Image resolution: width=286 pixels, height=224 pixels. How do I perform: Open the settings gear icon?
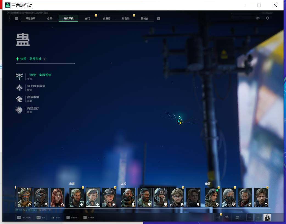tap(267, 18)
